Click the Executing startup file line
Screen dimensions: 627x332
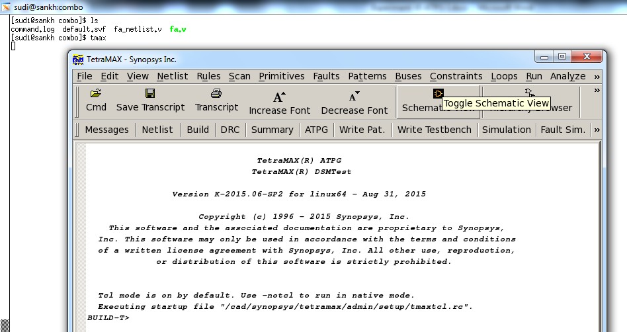[x=285, y=307]
